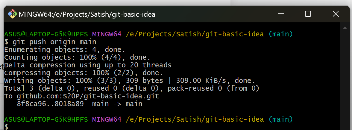The image size is (352, 130).
Task: Click the github.com:S2OP/git-basic-idea.git remote URL
Action: 88,96
